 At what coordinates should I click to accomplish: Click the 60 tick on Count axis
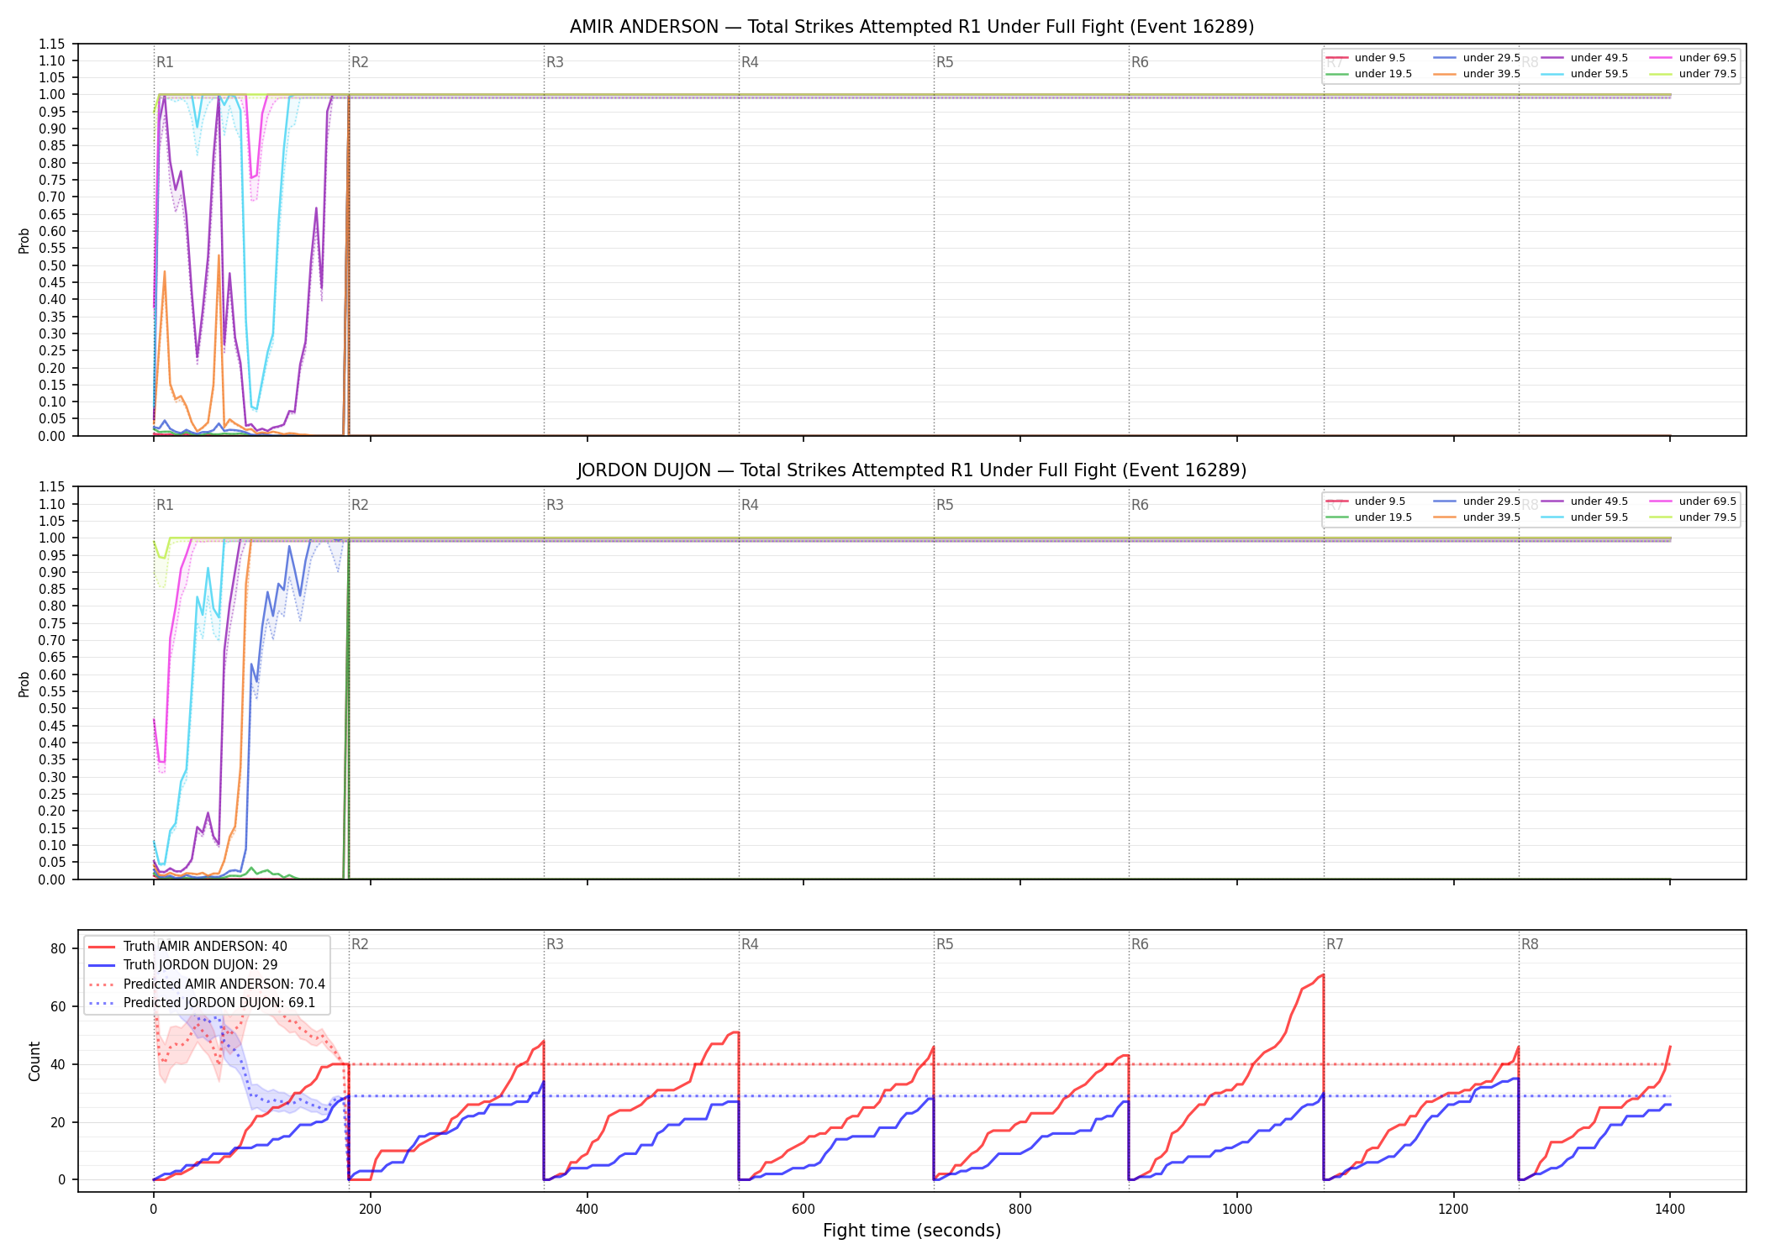[x=58, y=1006]
